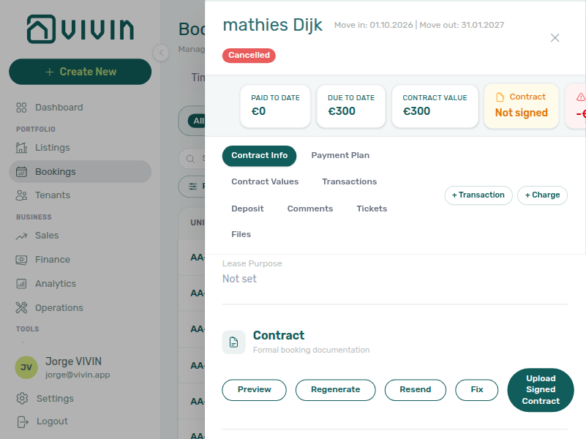Viewport: 586px width, 439px height.
Task: Click the Cancelled status badge
Action: 249,56
